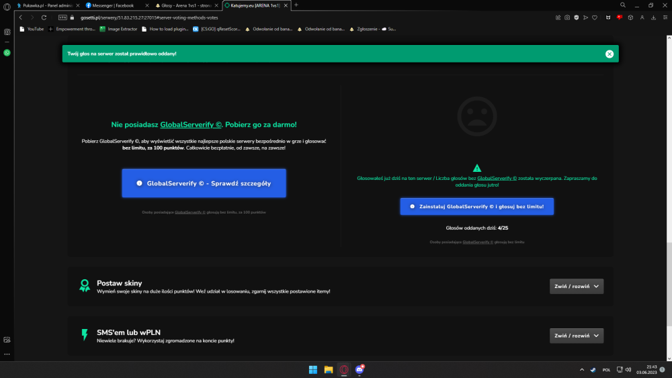The width and height of the screenshot is (672, 378).
Task: Open Discord from the taskbar
Action: tap(360, 369)
